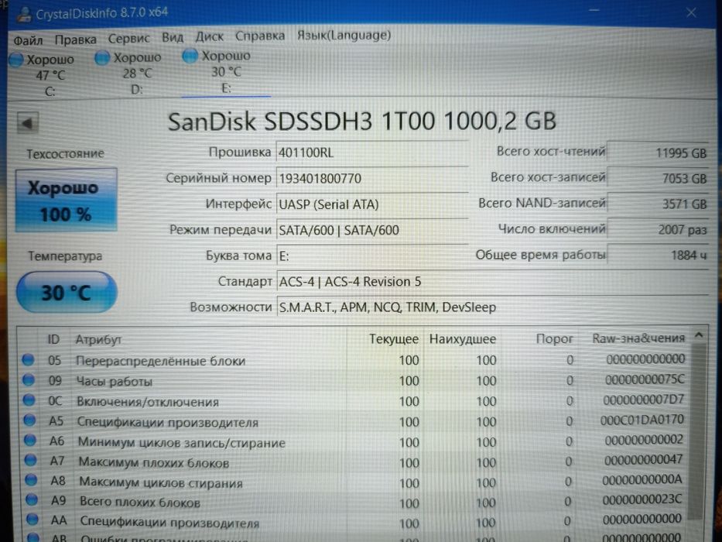Viewport: 722px width, 542px height.
Task: Select the Включения/отключения row
Action: click(x=354, y=401)
